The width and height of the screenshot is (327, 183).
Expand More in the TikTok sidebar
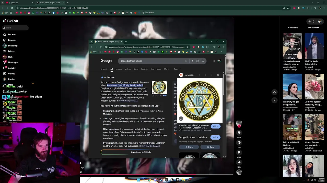(x=8, y=85)
